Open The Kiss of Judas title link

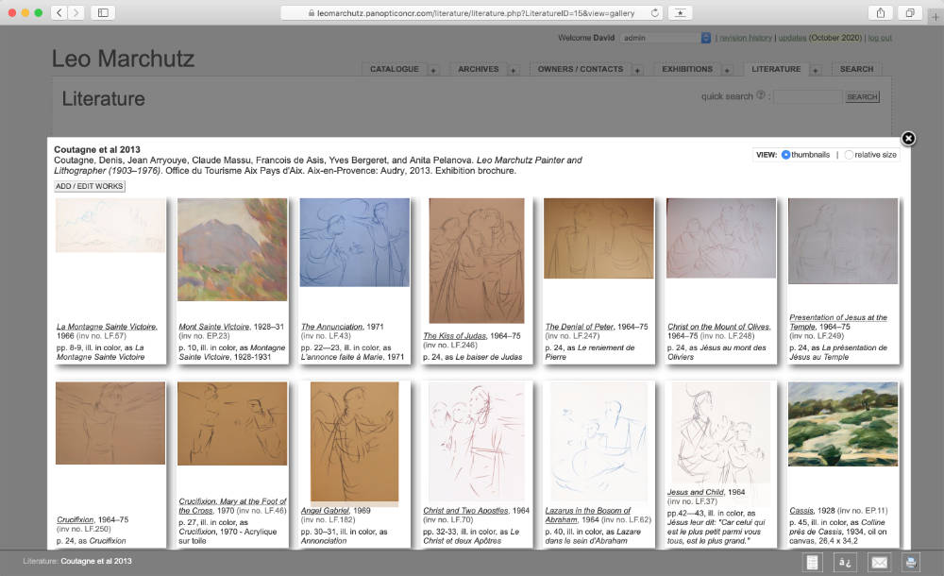click(x=455, y=335)
